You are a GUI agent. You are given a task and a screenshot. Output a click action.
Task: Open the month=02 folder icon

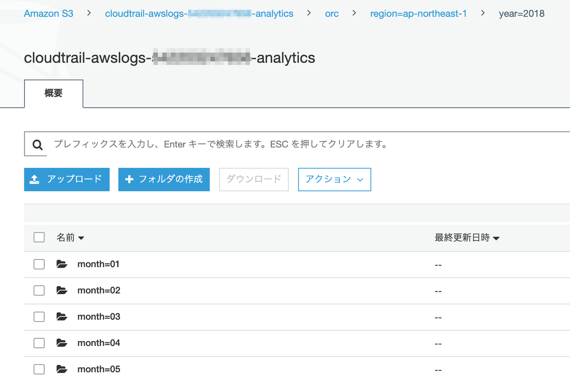(x=62, y=290)
